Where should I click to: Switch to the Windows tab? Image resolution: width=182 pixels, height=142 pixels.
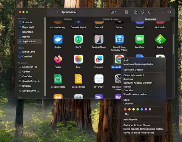tap(68, 19)
